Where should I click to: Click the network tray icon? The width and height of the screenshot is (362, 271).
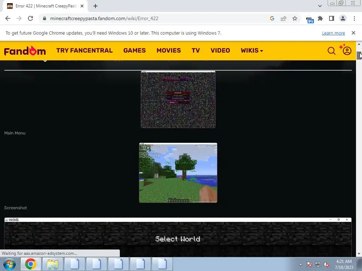[x=318, y=264]
